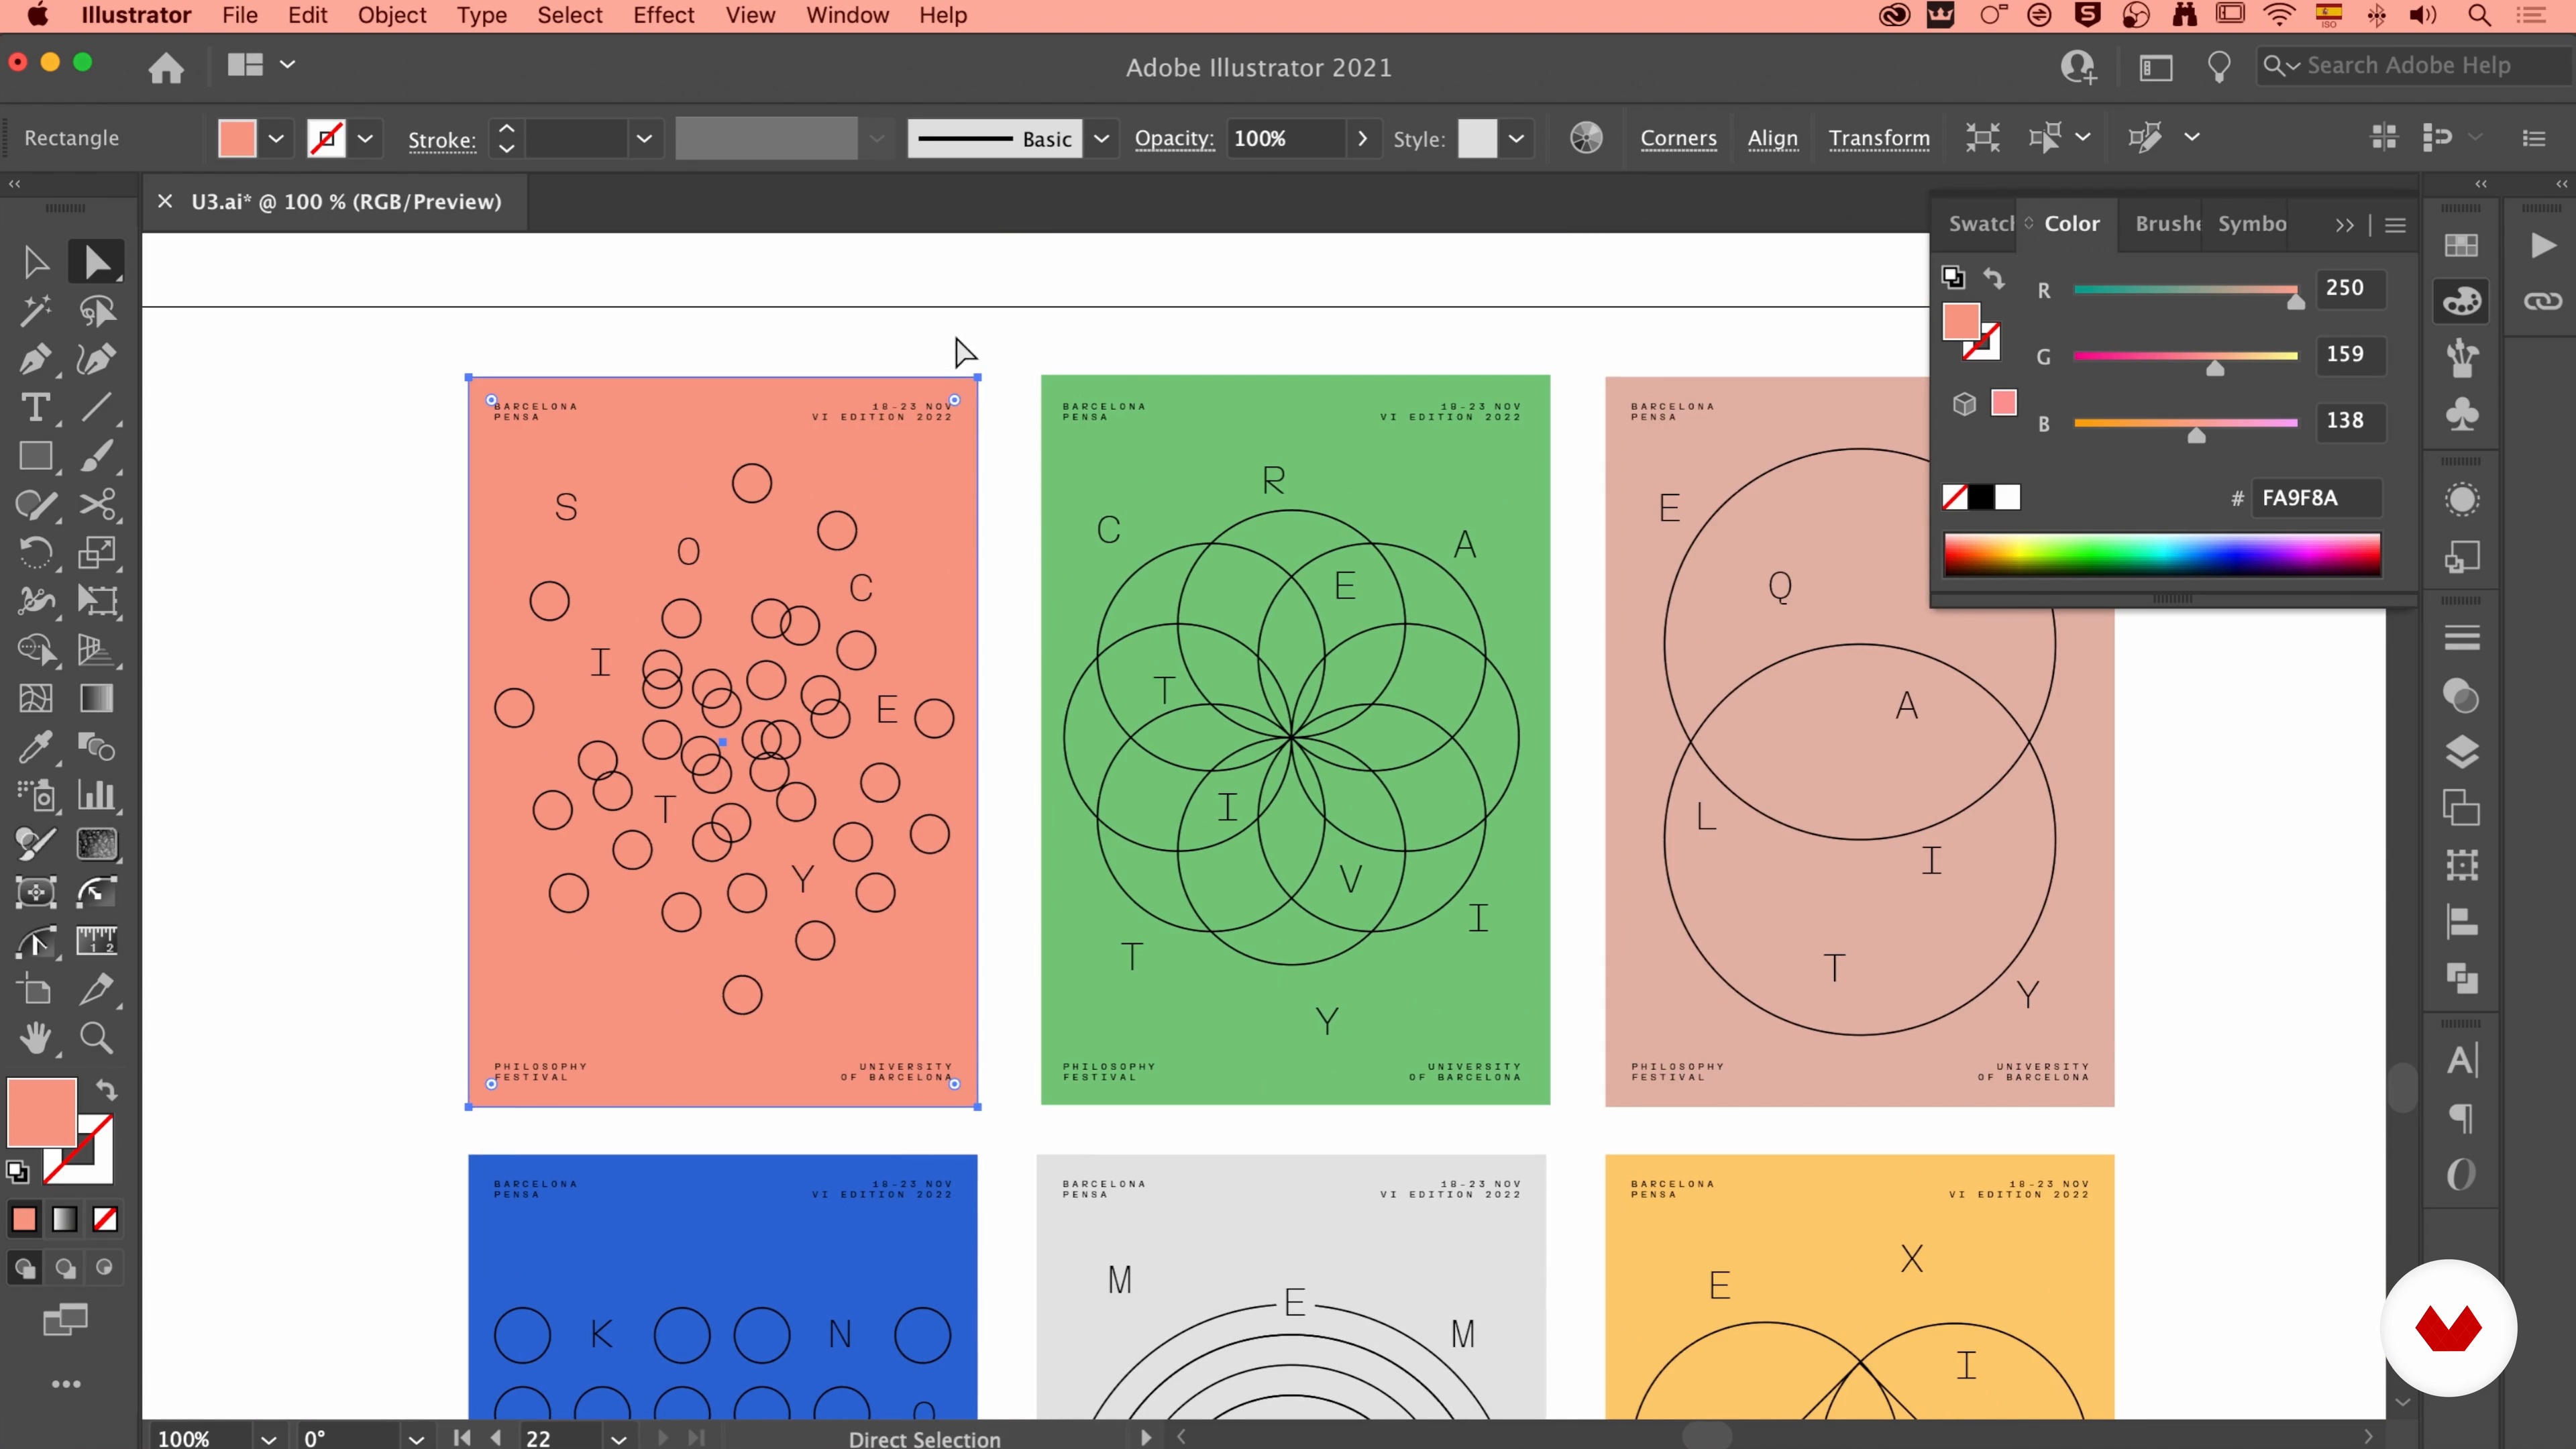The height and width of the screenshot is (1449, 2576).
Task: Open the brush definition Basic dropdown
Action: [1101, 138]
